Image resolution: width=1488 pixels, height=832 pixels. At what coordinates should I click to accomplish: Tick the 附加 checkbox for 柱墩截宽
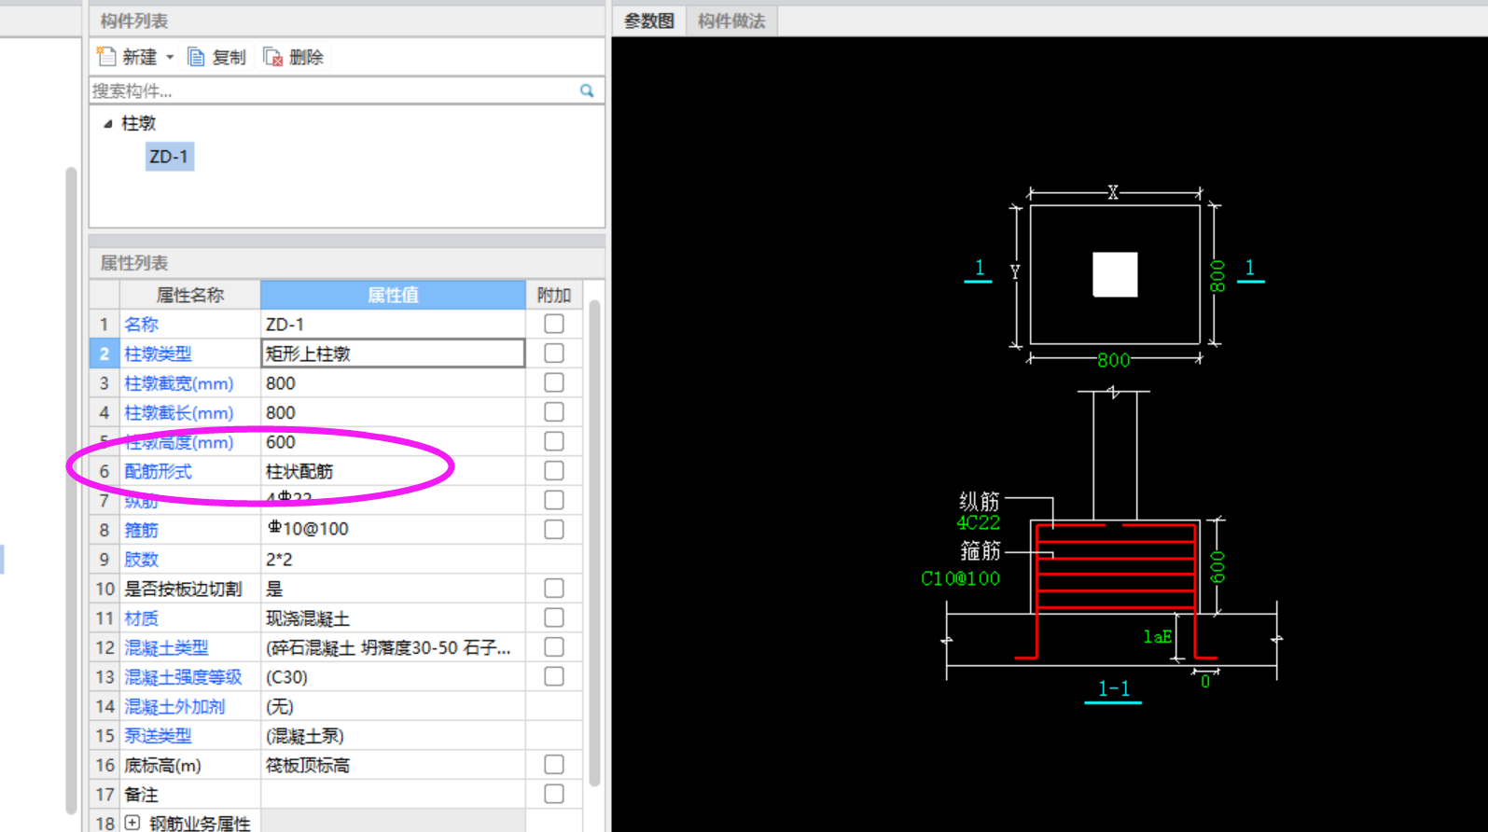[554, 382]
